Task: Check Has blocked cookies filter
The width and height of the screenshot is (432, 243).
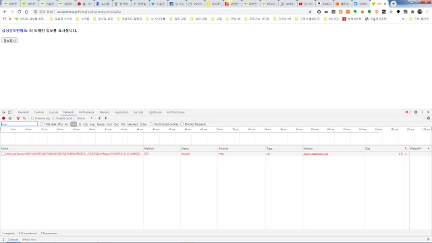Action: click(151, 124)
